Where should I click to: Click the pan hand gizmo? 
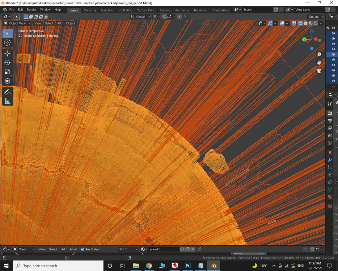point(319,62)
